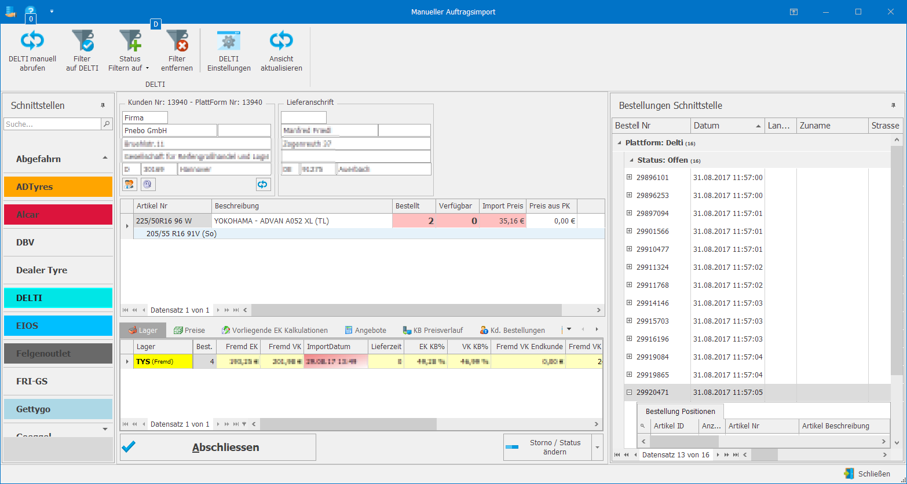Image resolution: width=907 pixels, height=484 pixels.
Task: Expand the 225/50R16 96 W article row
Action: pos(127,225)
